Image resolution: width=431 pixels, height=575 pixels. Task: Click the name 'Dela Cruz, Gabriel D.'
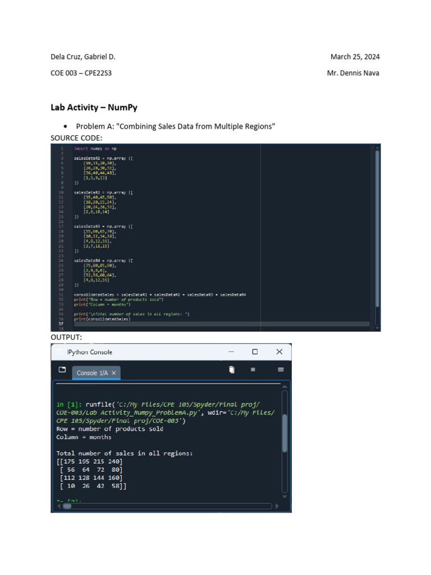(x=83, y=57)
